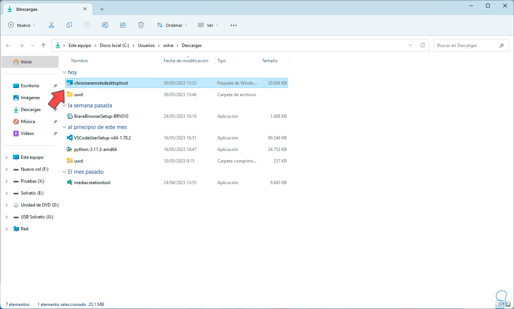
Task: Open the new tab plus button
Action: [102, 9]
